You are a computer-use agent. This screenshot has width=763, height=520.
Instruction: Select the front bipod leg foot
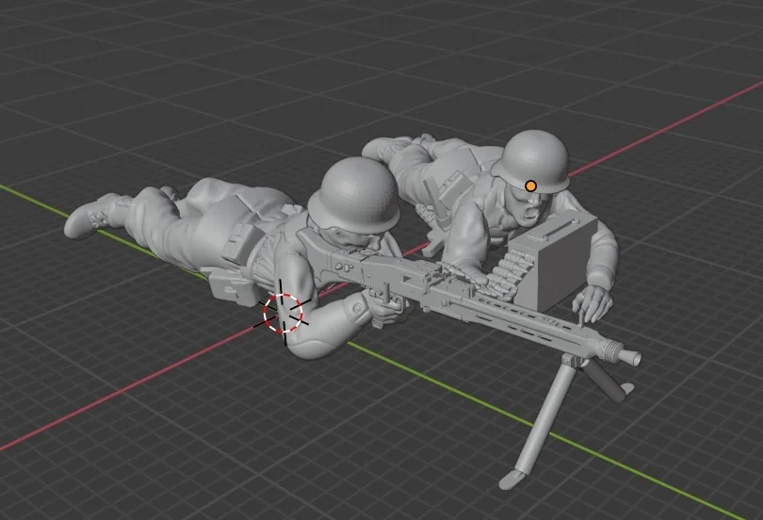(513, 479)
